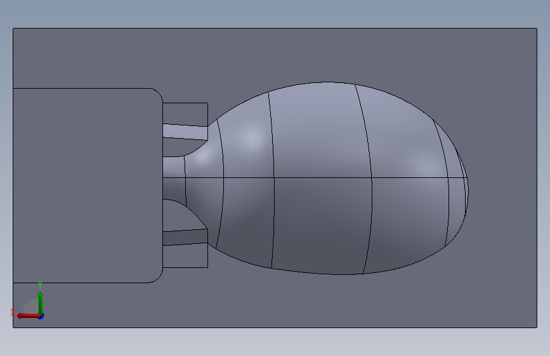Click the red X axis arrow of the triad
This screenshot has height=356, width=550.
coord(28,316)
